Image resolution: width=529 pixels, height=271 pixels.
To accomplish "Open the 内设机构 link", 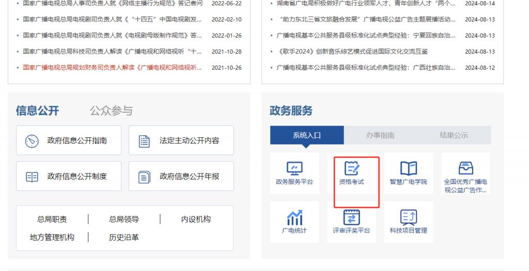I will click(x=196, y=219).
